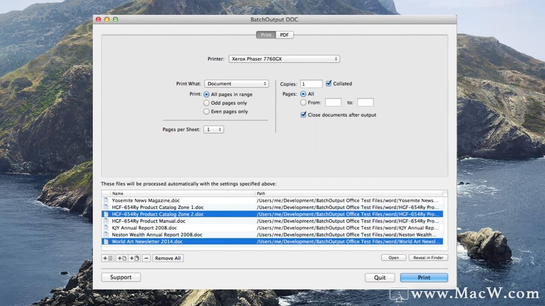Open the Print What dropdown
This screenshot has height=306, width=545.
click(x=237, y=83)
